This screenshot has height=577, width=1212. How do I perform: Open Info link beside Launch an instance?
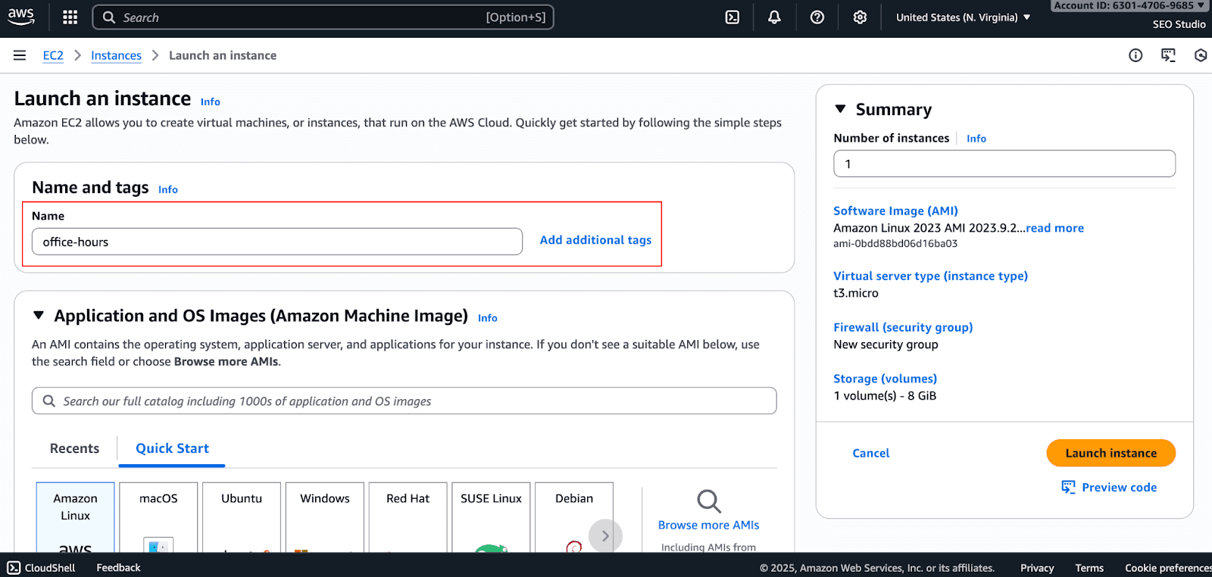coord(211,101)
